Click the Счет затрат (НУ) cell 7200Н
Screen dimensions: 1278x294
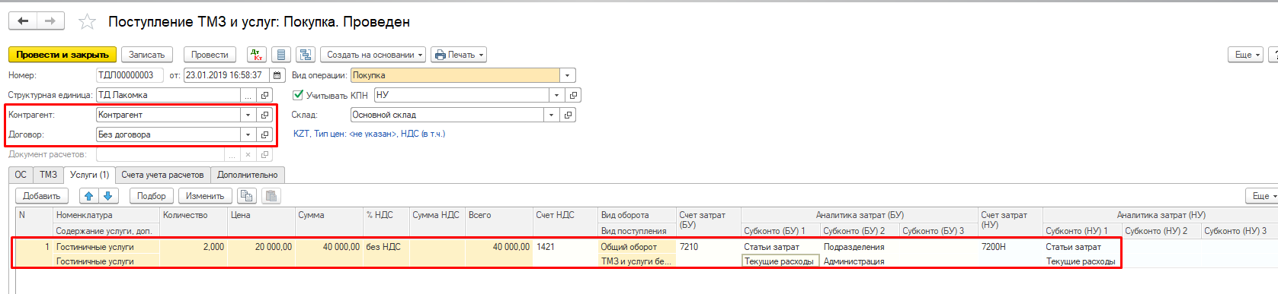tap(1011, 247)
